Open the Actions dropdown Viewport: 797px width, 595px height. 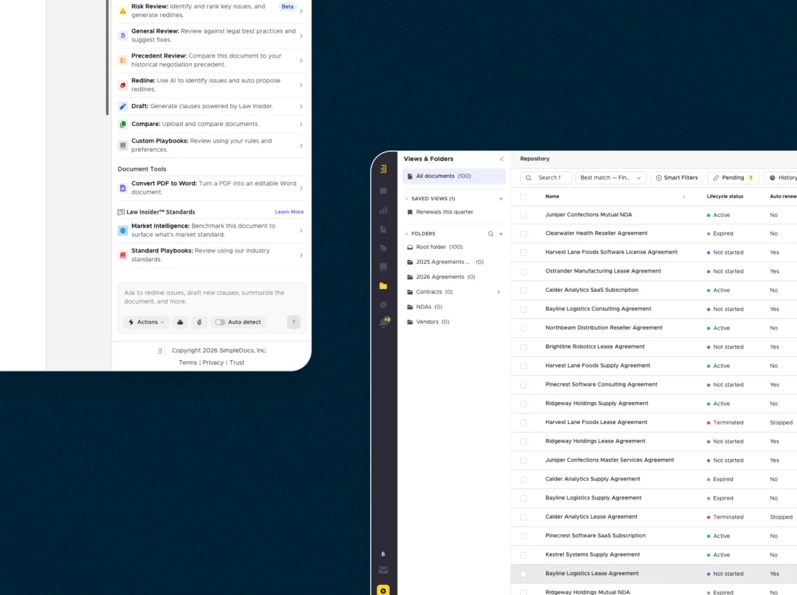point(145,322)
